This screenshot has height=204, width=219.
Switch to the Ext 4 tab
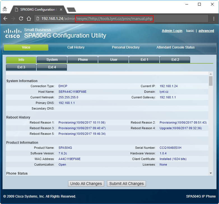[52, 67]
